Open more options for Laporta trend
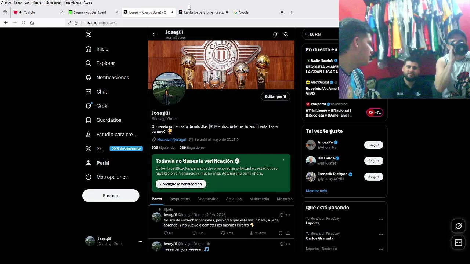The height and width of the screenshot is (264, 470). coord(381,219)
